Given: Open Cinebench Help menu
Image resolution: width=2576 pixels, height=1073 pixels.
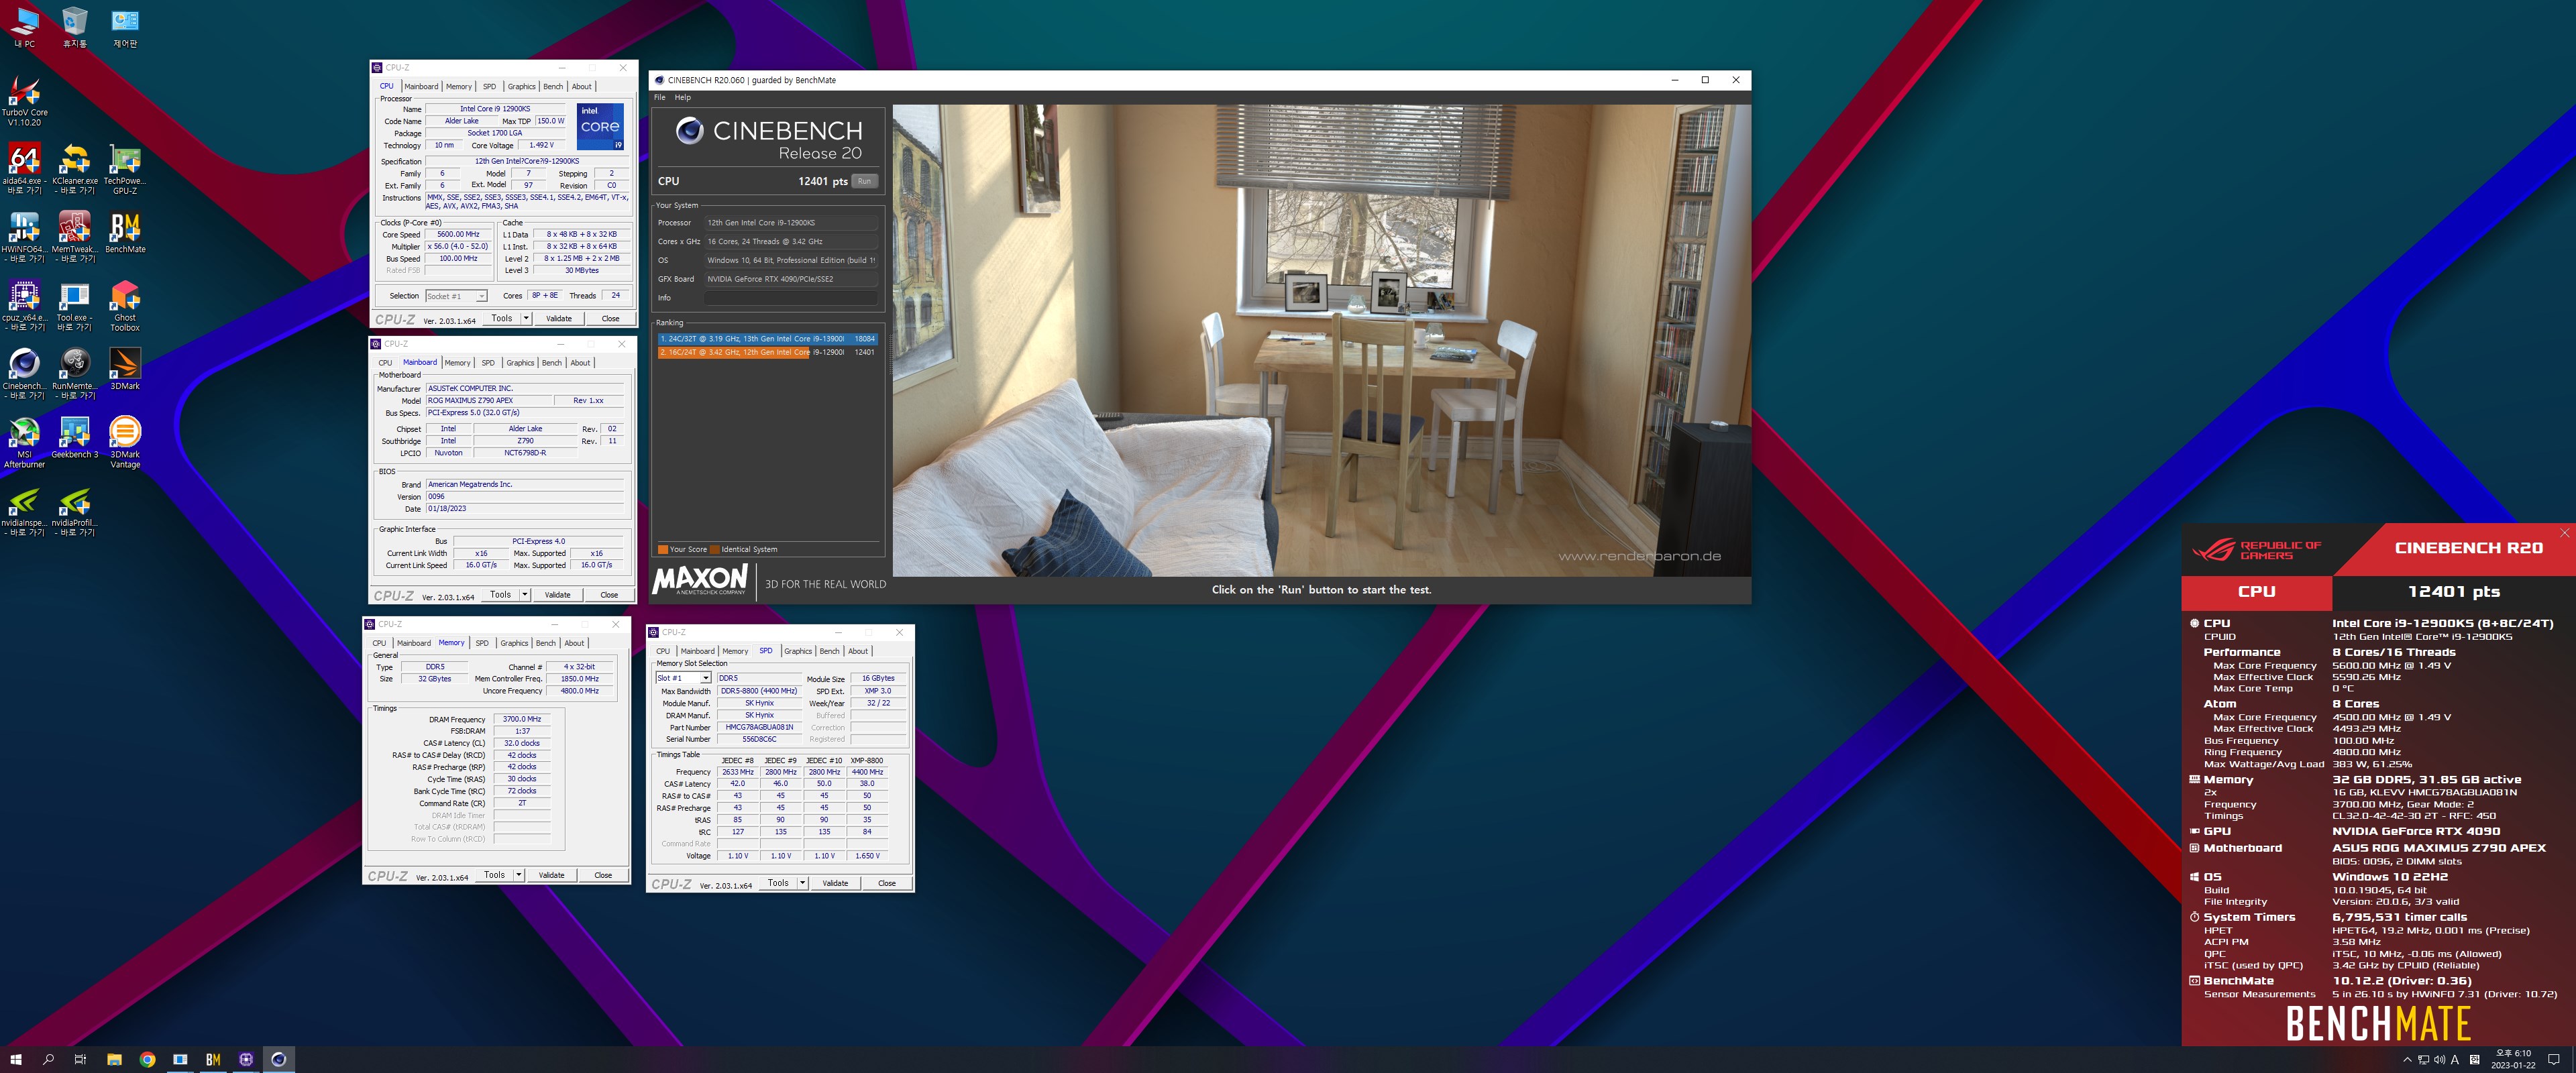Looking at the screenshot, I should 682,97.
